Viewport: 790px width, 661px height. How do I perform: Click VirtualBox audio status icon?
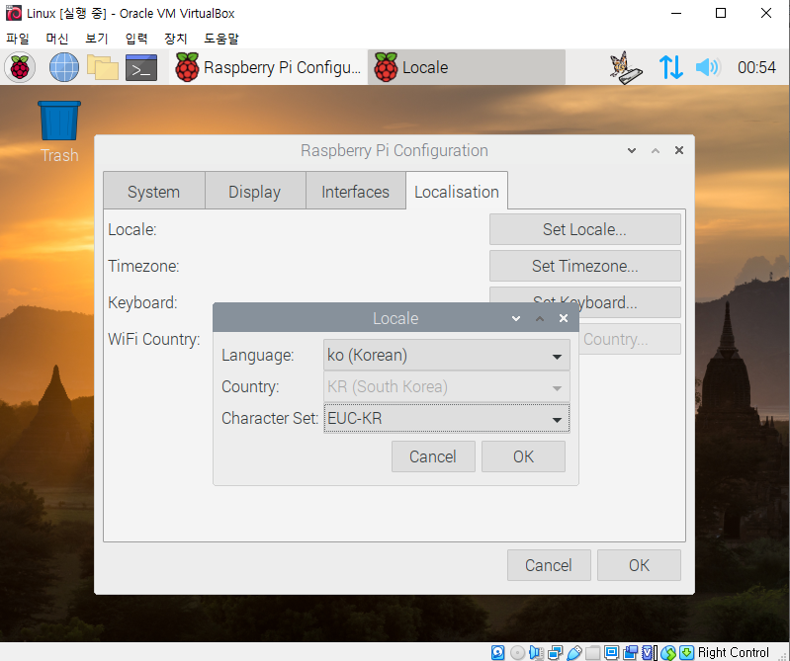536,652
